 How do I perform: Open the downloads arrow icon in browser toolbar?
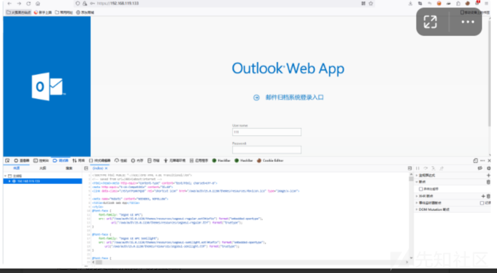point(411,4)
